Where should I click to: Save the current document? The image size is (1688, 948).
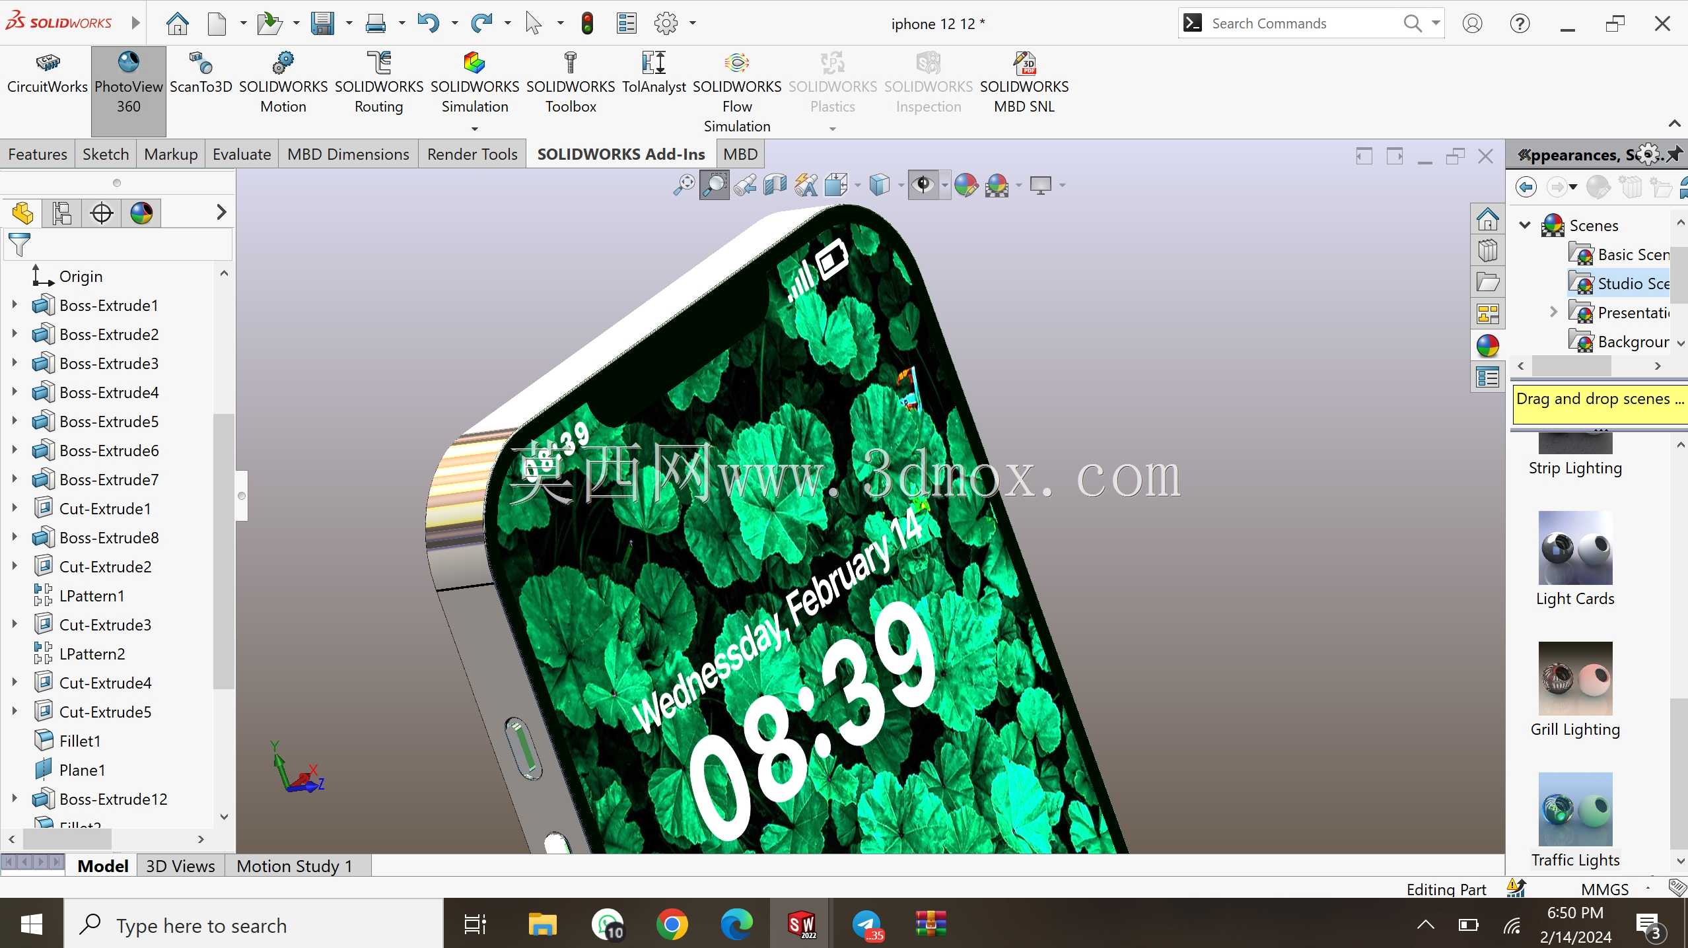(322, 24)
